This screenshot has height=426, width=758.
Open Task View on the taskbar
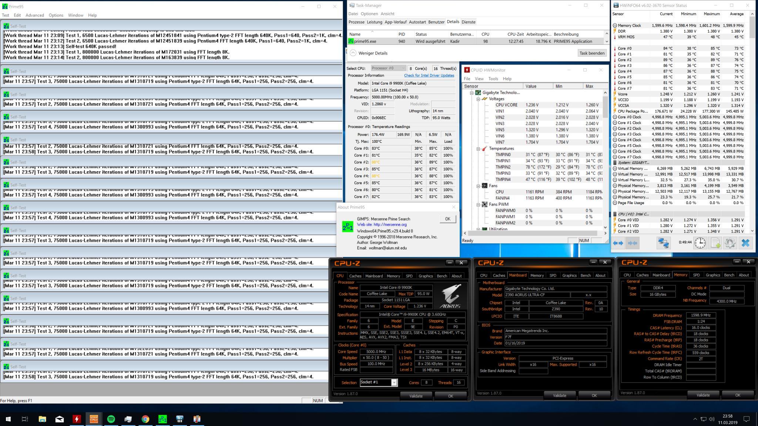(x=25, y=419)
